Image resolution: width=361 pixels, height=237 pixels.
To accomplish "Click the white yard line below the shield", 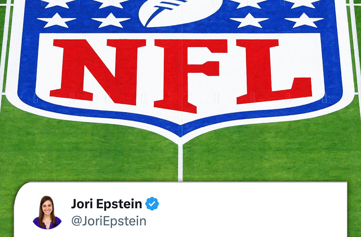I will [x=180, y=163].
